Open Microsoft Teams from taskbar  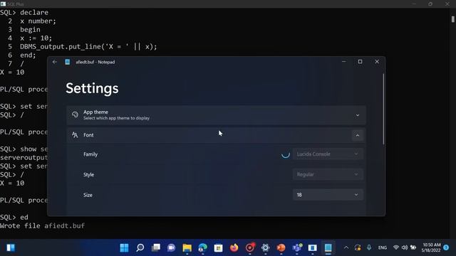click(296, 247)
